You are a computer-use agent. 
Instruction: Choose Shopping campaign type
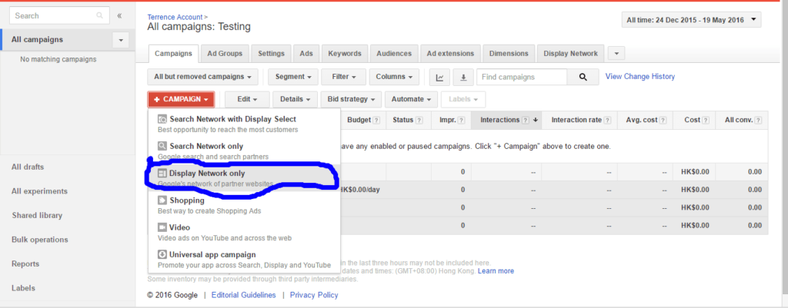tap(244, 206)
